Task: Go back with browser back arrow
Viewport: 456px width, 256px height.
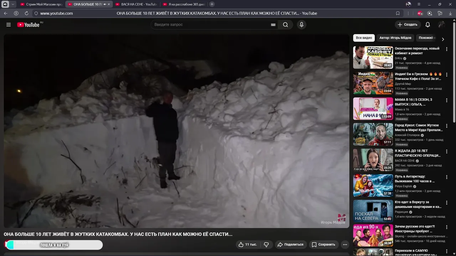Action: pyautogui.click(x=6, y=13)
